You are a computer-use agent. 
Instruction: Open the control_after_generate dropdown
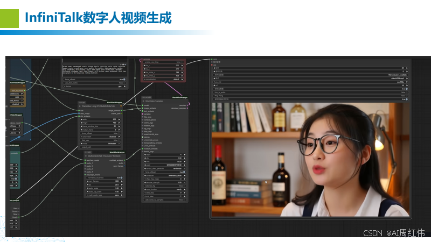coord(164,168)
